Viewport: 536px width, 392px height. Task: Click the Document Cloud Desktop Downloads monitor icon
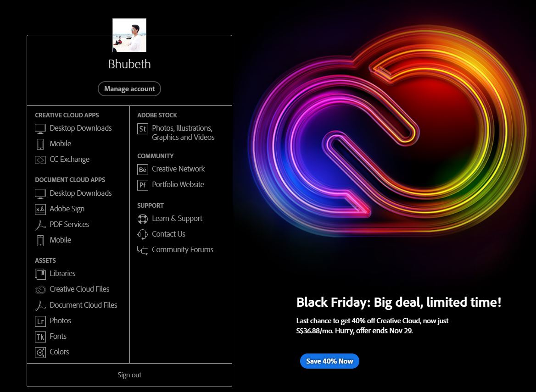[40, 193]
